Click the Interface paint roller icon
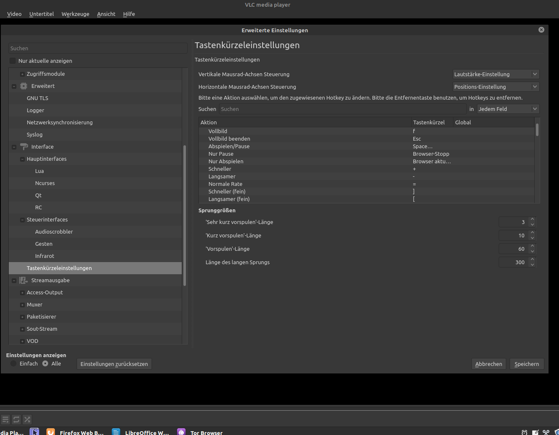 pyautogui.click(x=24, y=147)
